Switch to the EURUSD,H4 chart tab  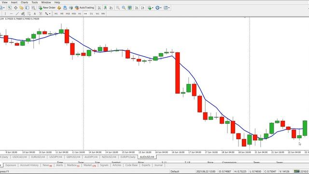(x=38, y=157)
